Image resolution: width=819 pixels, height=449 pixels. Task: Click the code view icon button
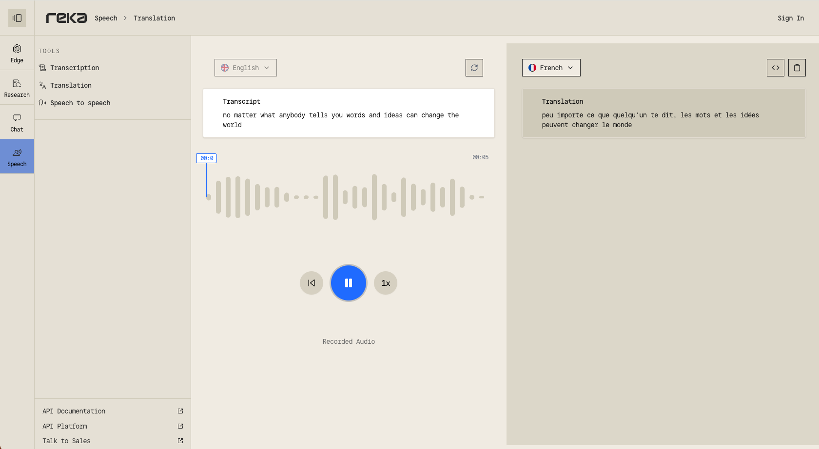click(775, 68)
